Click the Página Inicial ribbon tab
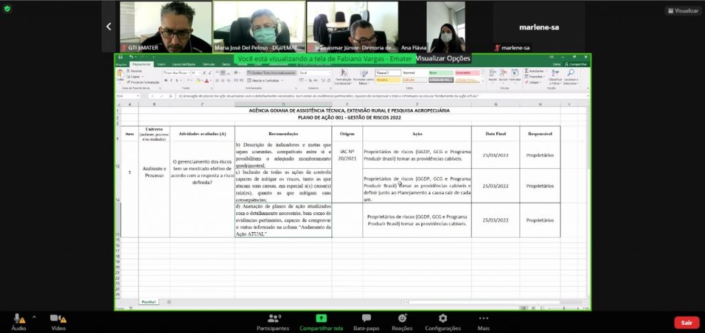 click(142, 64)
